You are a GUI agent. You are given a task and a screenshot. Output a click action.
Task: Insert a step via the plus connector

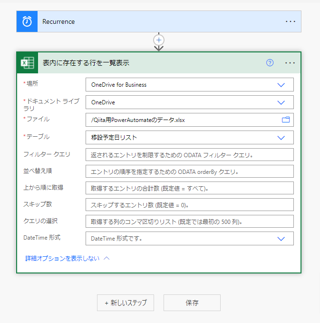point(159,40)
